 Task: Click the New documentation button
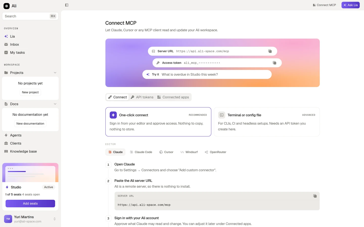coord(30,124)
